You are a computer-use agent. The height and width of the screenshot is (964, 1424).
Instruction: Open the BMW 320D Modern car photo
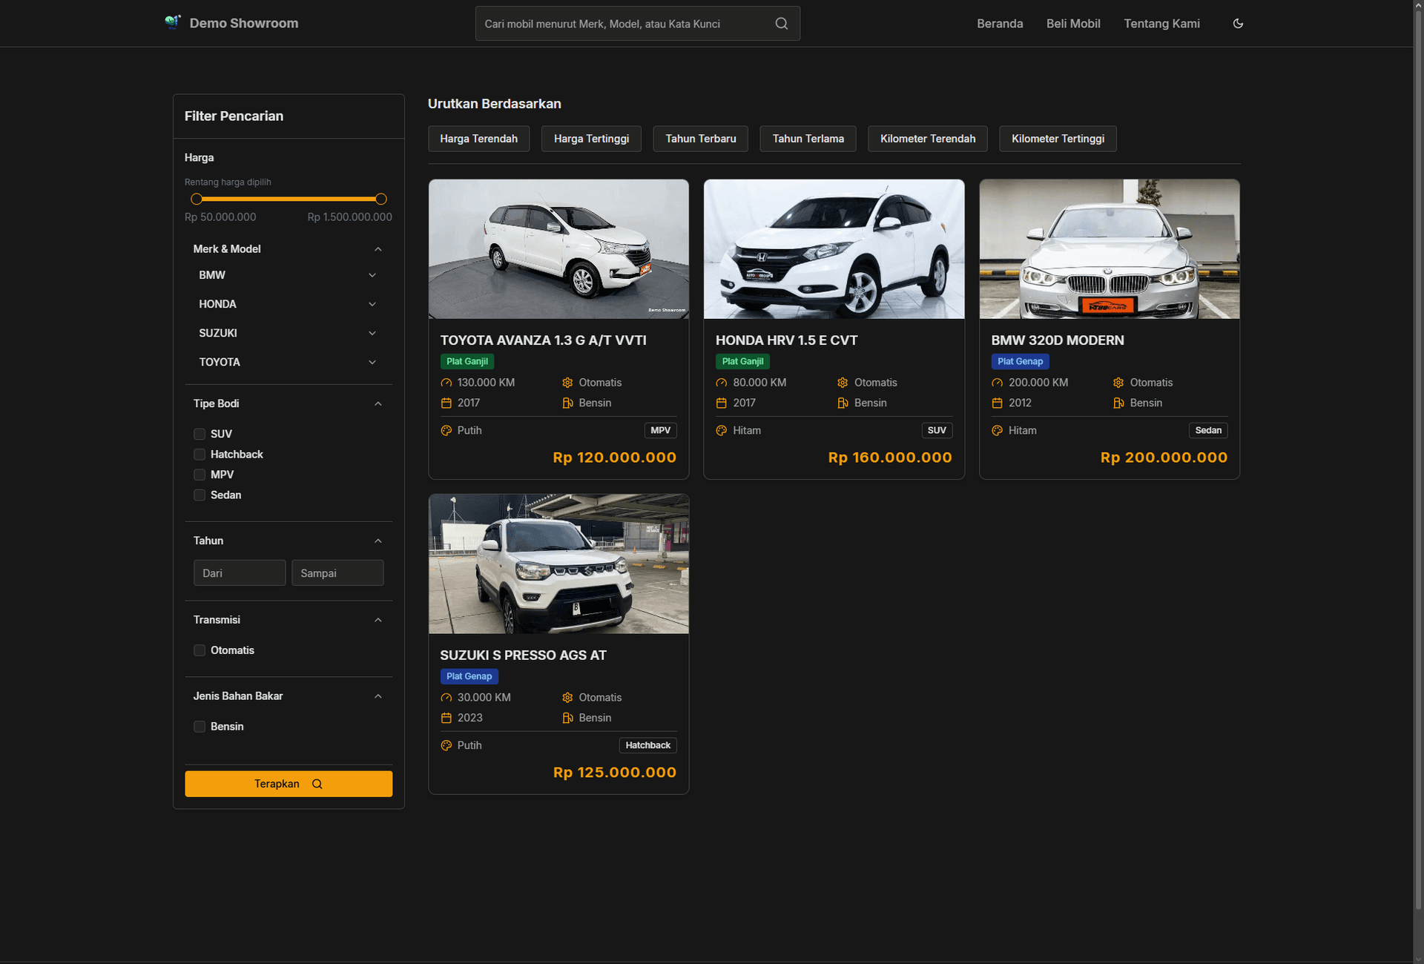[x=1110, y=249]
